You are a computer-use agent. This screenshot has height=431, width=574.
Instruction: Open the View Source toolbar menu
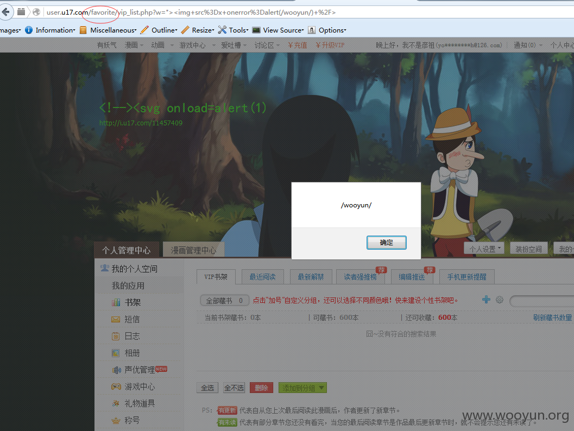coord(279,30)
